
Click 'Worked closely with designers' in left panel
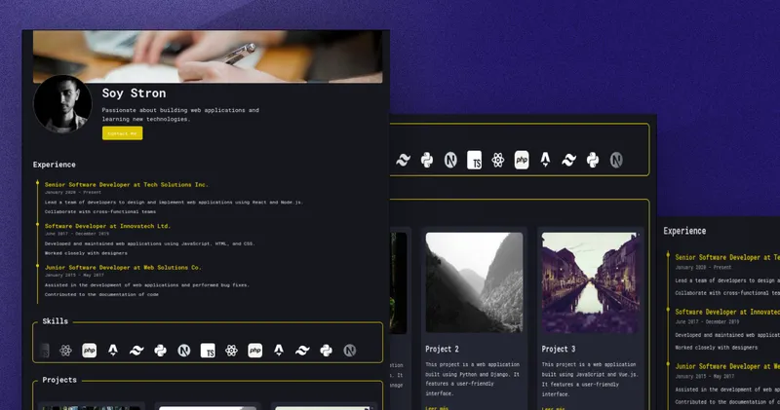coord(86,253)
